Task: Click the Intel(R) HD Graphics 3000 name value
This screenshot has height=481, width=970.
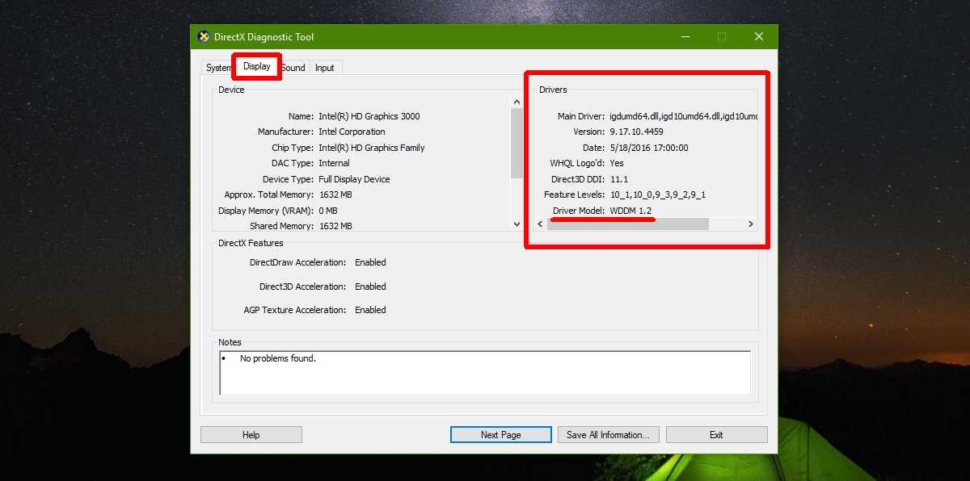Action: (x=369, y=116)
